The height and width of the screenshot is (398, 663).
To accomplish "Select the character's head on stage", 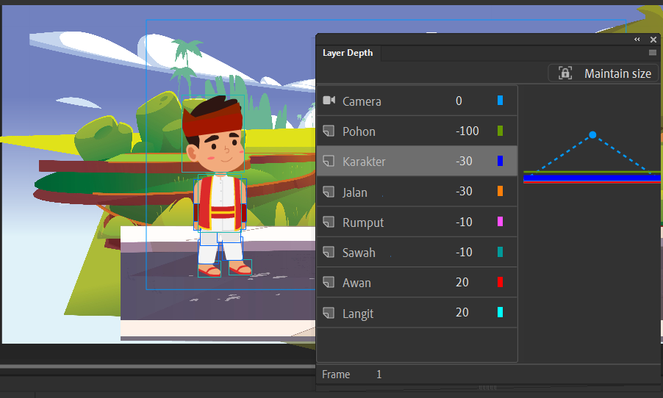I will tap(213, 134).
